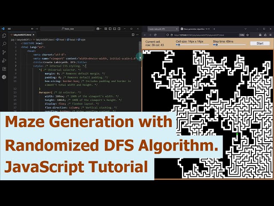
Task: Go forward in VS Code navigation
Action: pos(37,29)
